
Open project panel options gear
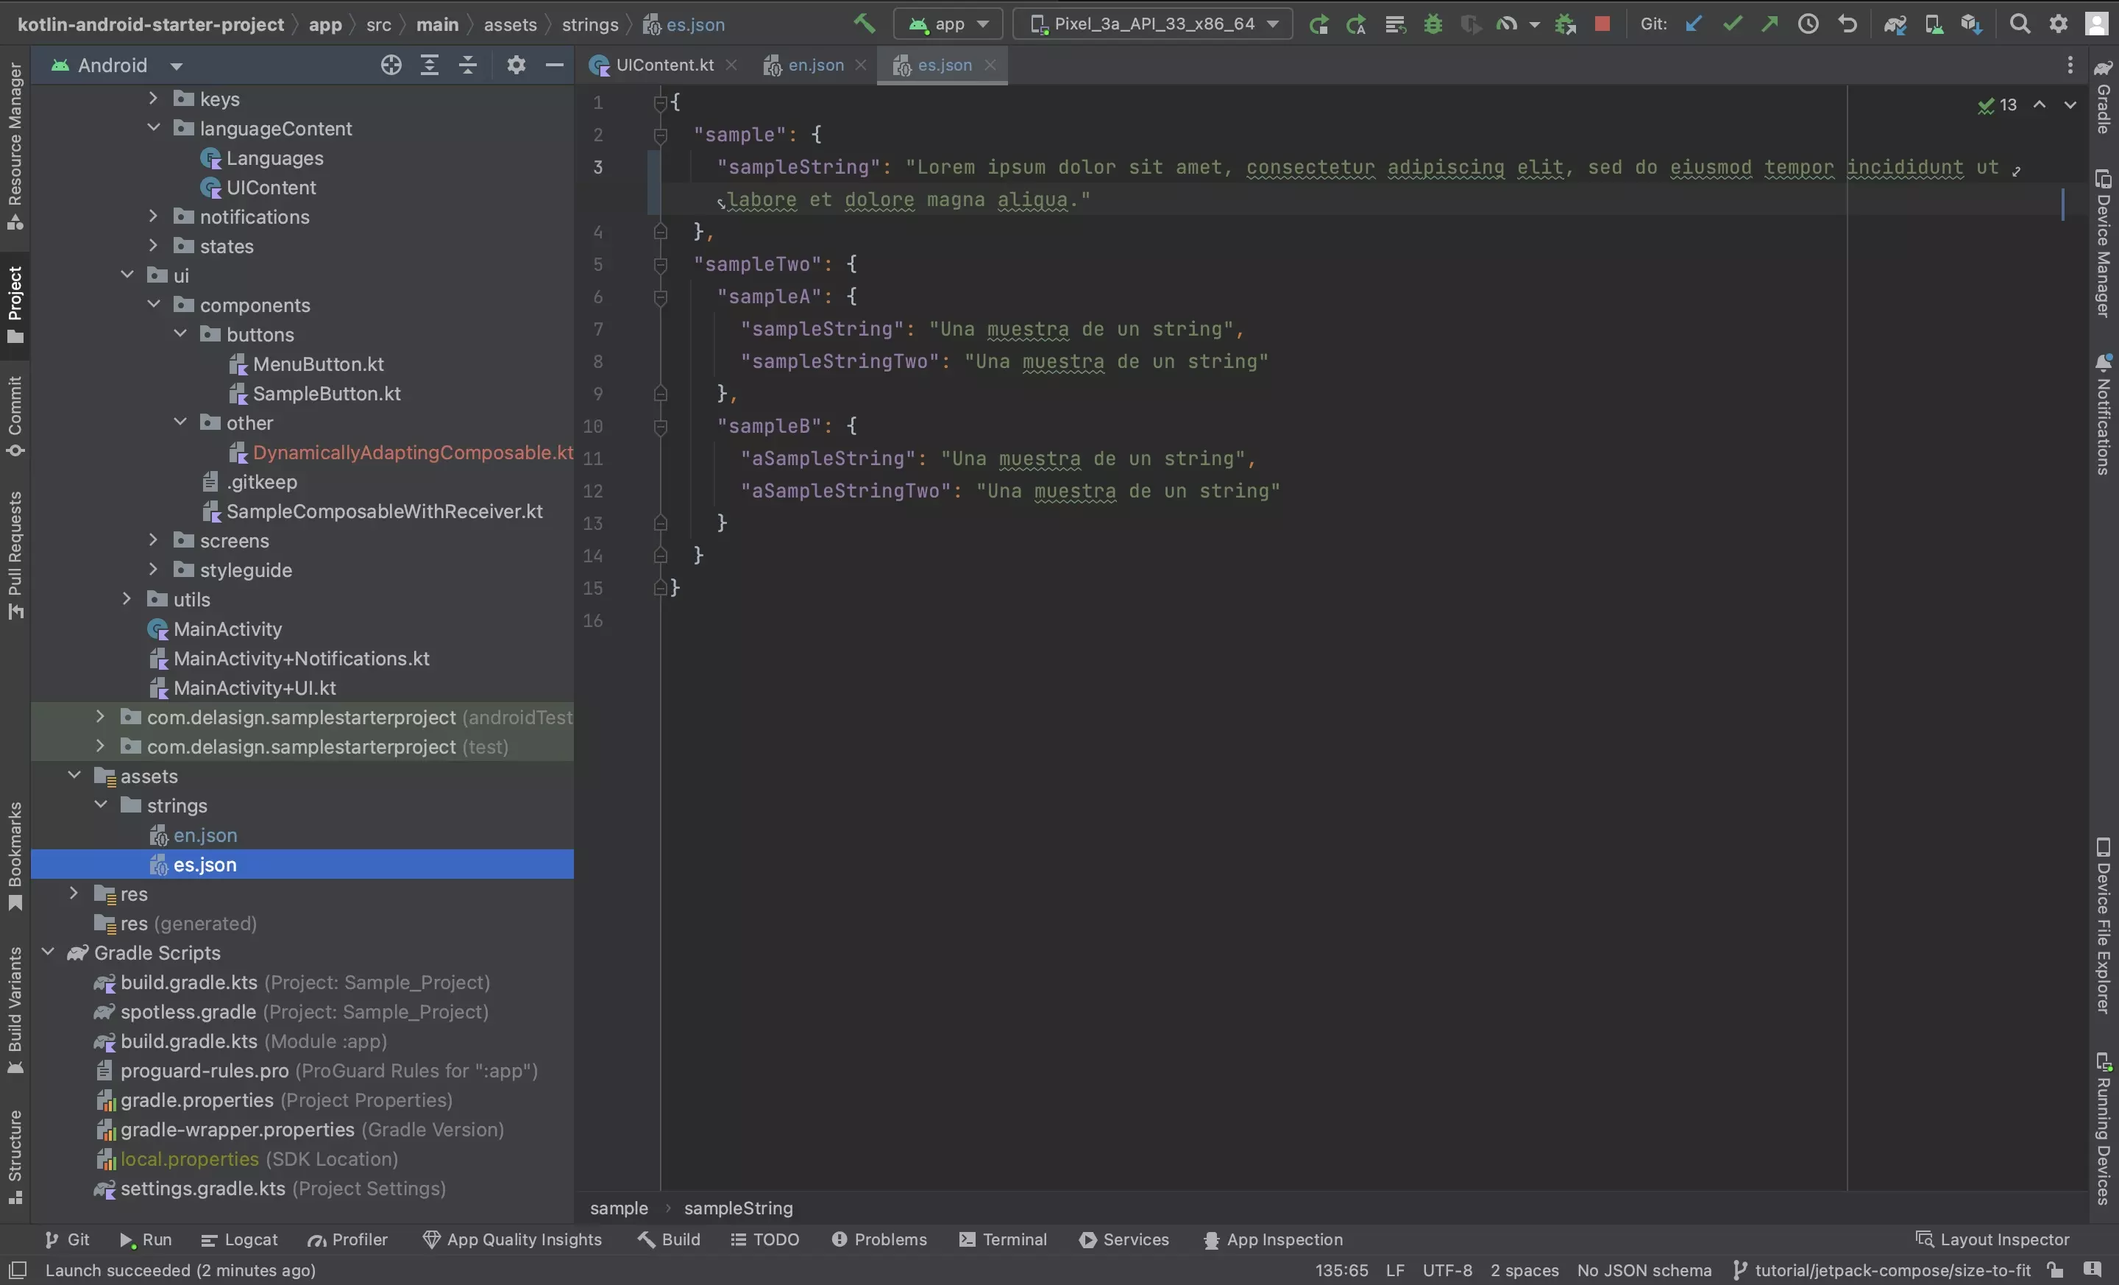[516, 66]
